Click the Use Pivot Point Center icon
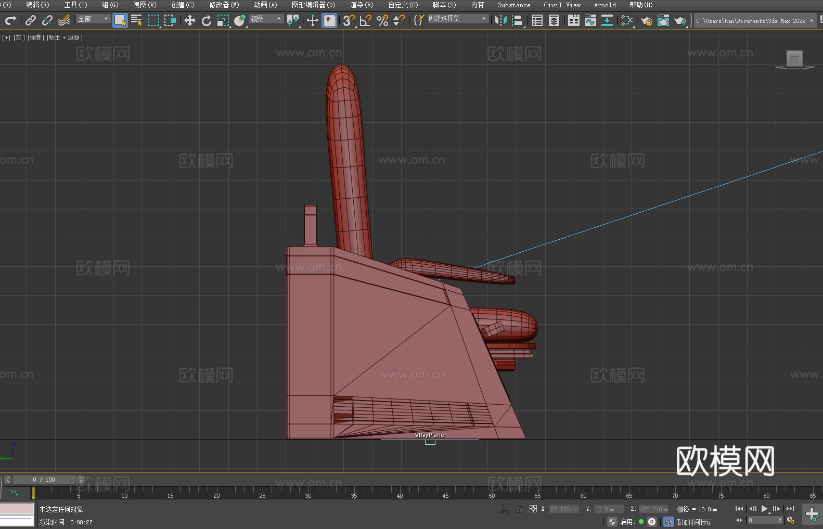 293,20
